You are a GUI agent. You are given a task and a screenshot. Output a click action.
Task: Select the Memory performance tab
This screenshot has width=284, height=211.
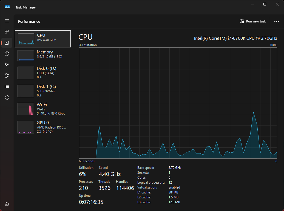coord(43,55)
